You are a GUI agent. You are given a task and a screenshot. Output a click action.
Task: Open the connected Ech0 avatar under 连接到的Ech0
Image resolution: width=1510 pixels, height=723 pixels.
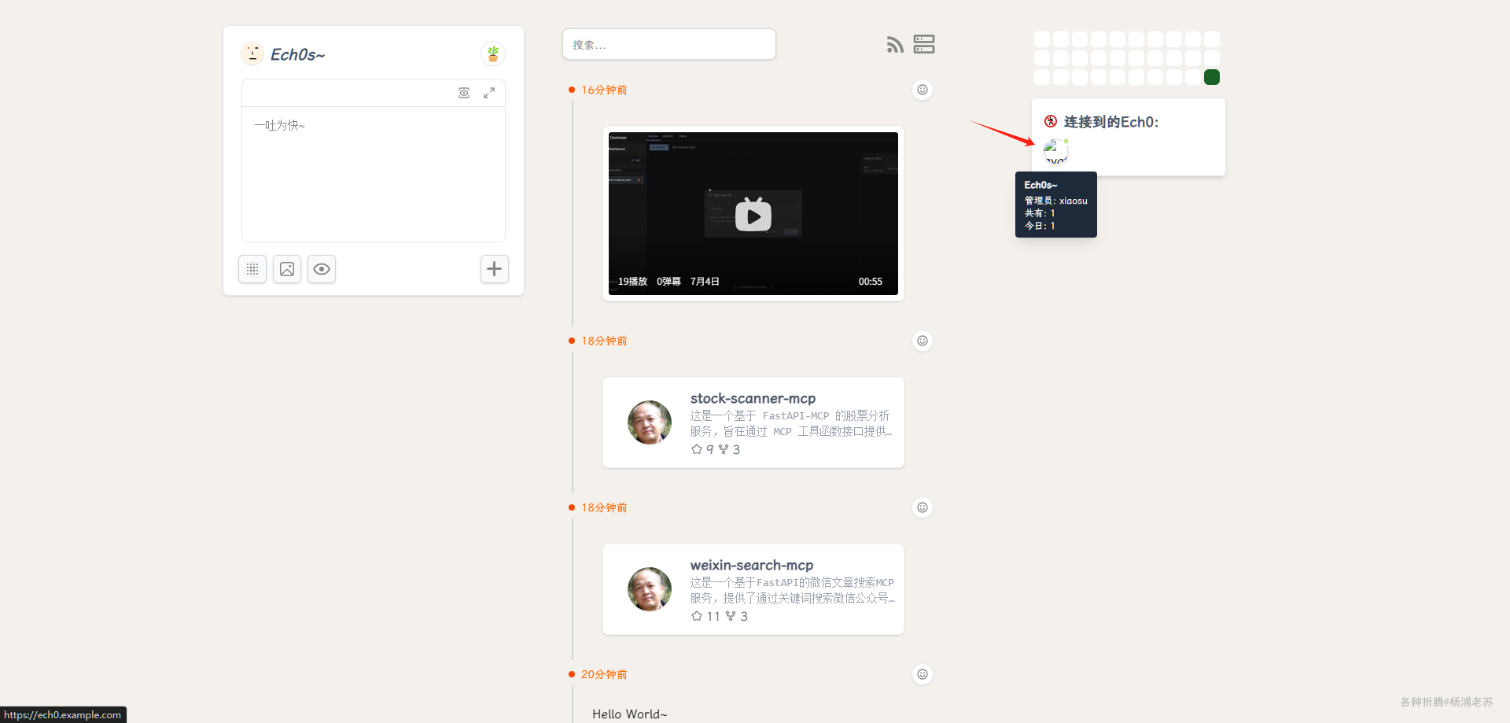point(1055,151)
